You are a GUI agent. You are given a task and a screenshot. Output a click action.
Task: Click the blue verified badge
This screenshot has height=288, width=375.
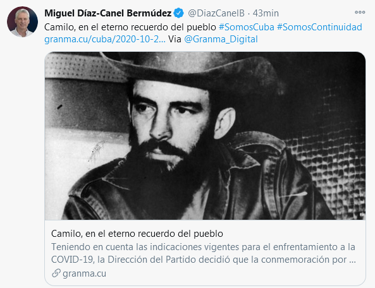(x=178, y=13)
